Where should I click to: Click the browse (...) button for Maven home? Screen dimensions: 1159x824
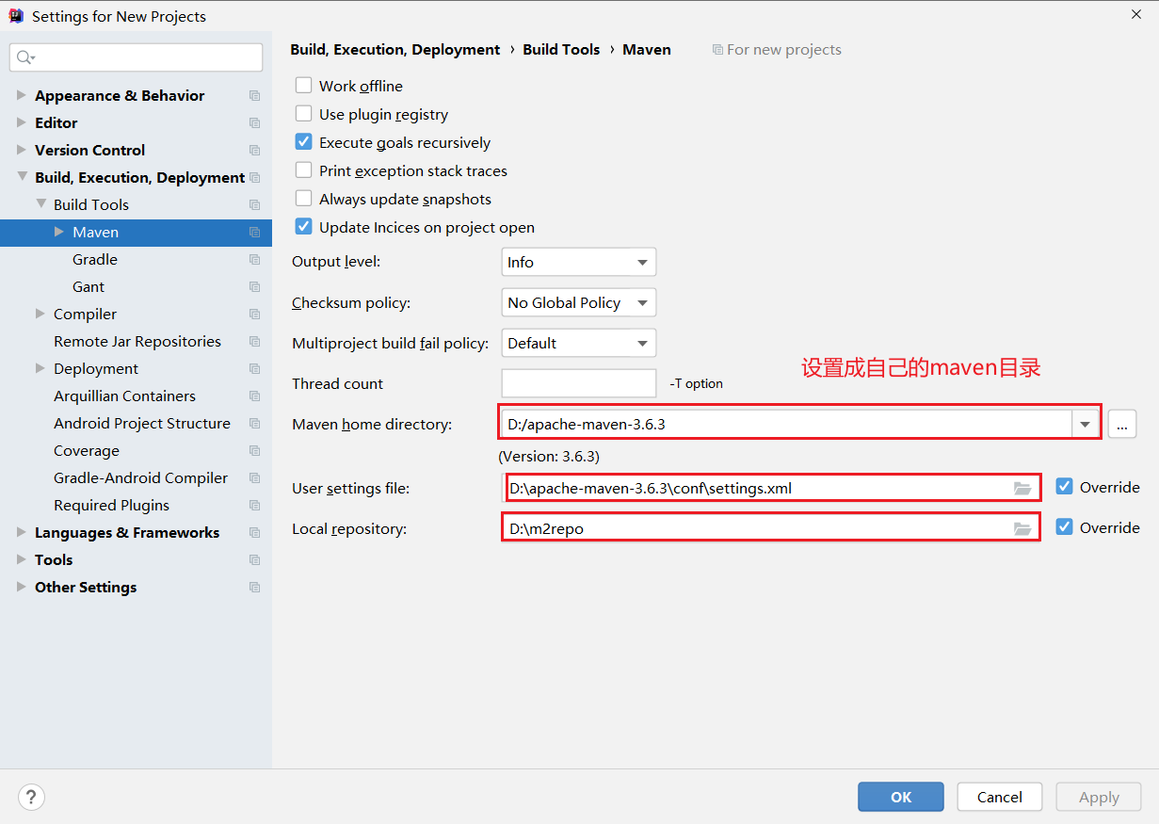(x=1122, y=424)
